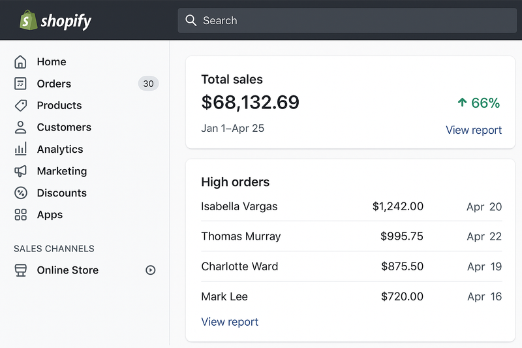Click the Analytics bar chart icon
The width and height of the screenshot is (522, 348).
(x=21, y=149)
